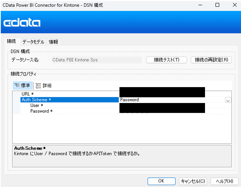Click the 接続テスト(T) button
241x187 pixels.
(x=166, y=60)
